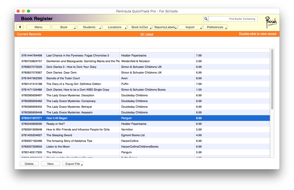Click ISBN 9780140317305

[32, 152]
